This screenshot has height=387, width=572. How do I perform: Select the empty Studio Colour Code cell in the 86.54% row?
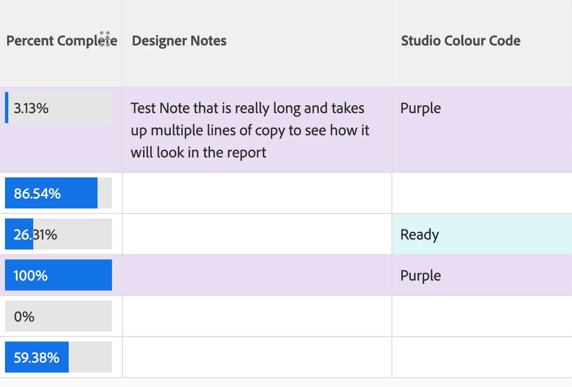click(x=481, y=193)
